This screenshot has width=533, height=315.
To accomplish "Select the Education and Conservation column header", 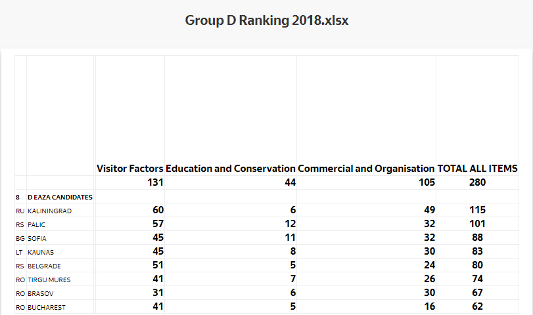I will [231, 169].
